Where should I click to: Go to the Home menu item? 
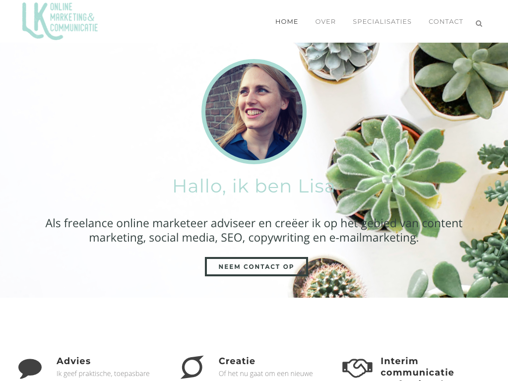coord(287,22)
